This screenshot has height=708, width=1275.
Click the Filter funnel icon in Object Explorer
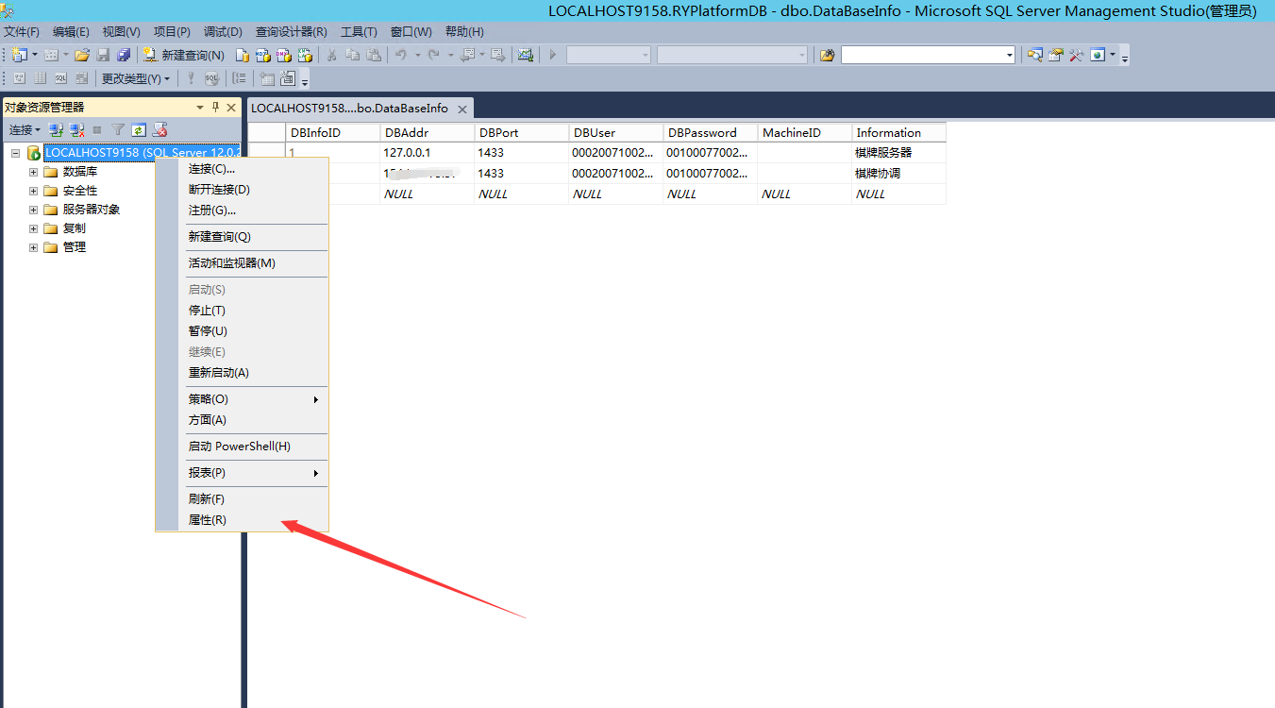click(x=118, y=129)
